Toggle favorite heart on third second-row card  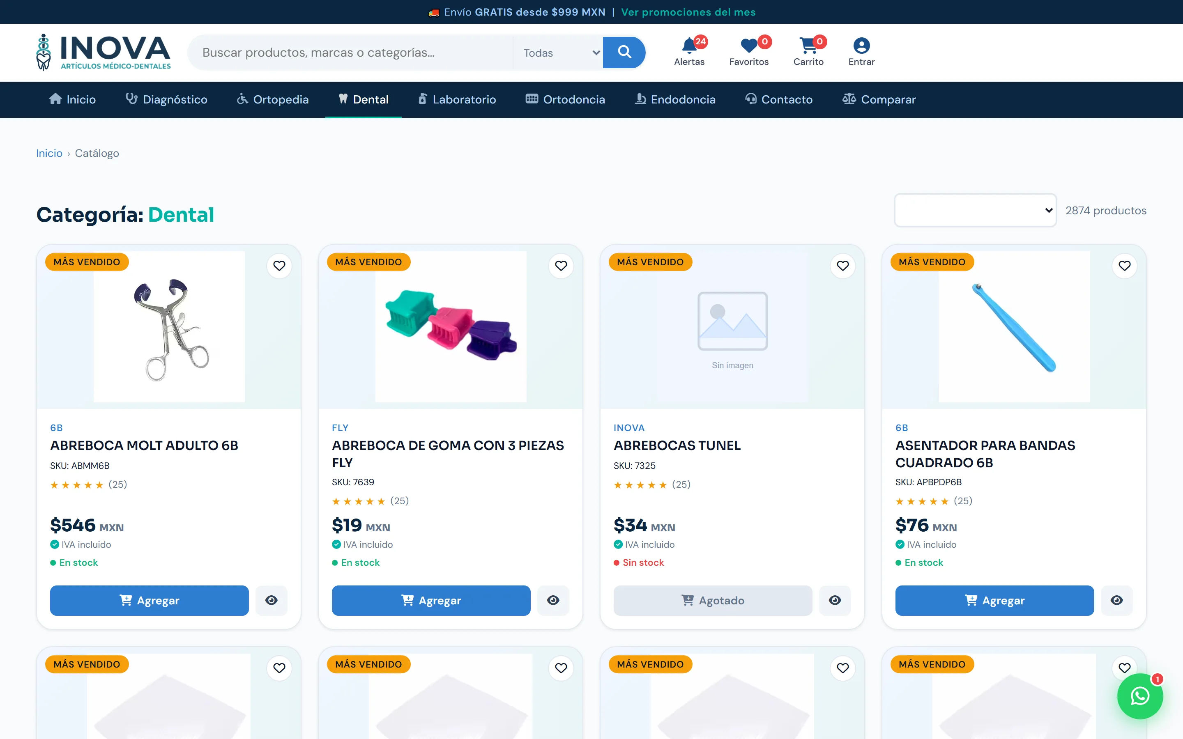click(x=843, y=668)
